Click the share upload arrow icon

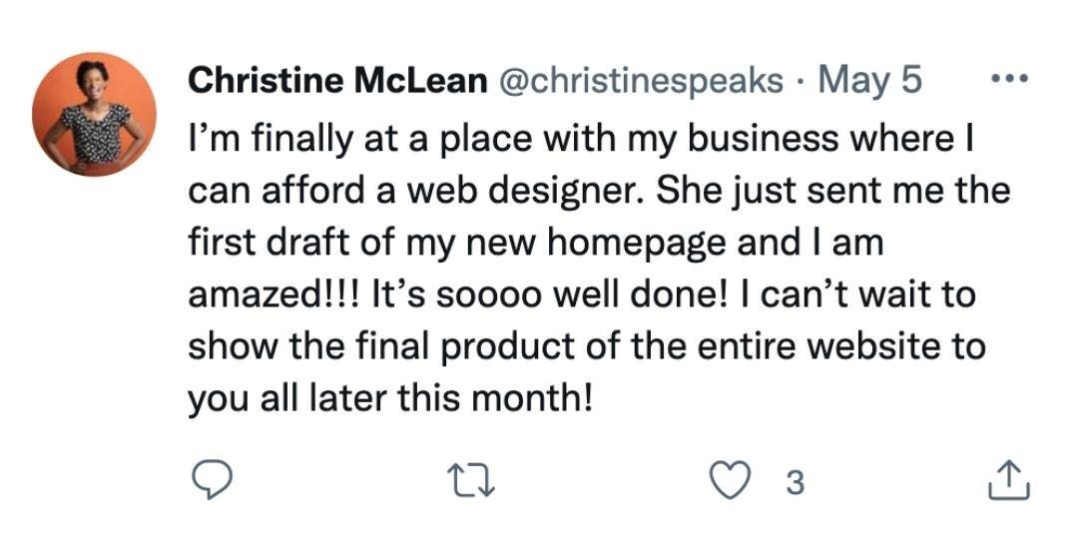(1005, 482)
